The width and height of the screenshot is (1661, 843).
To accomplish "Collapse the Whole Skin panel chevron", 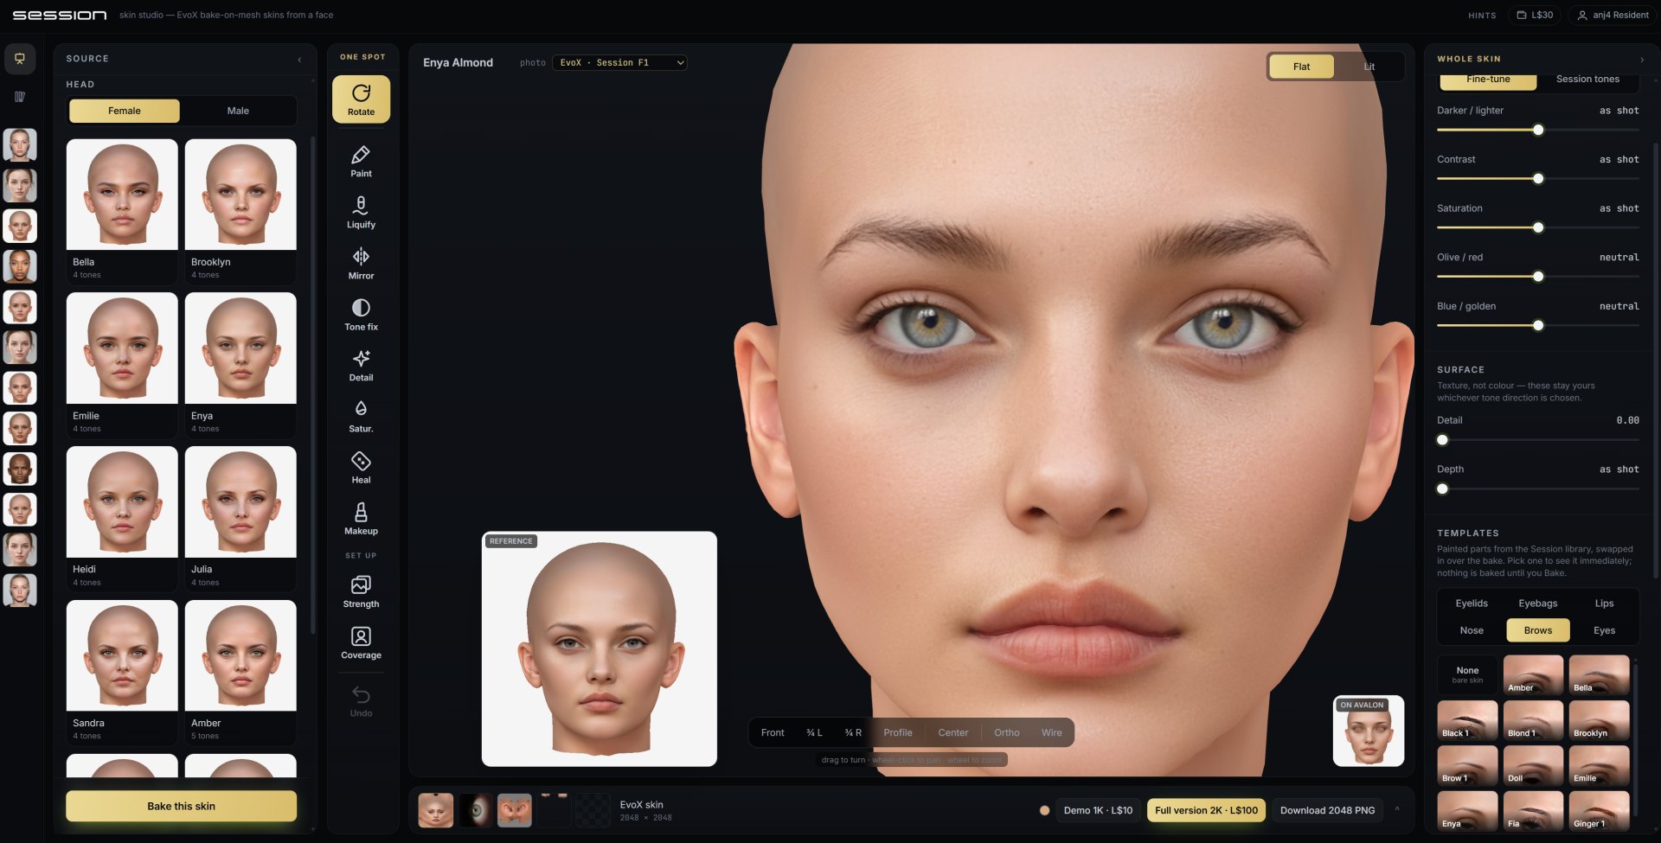I will coord(1642,60).
